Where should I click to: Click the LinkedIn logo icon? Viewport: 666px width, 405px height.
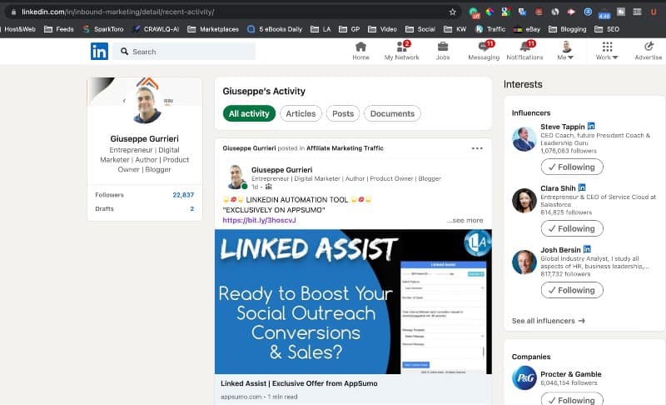pyautogui.click(x=99, y=52)
